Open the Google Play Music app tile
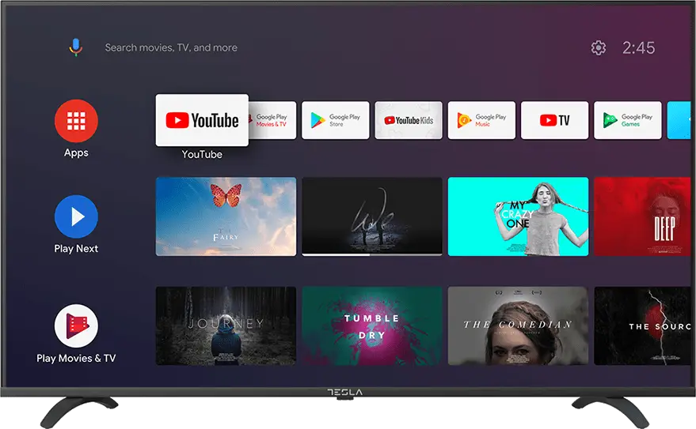Screen dimensions: 696x429 coord(481,120)
